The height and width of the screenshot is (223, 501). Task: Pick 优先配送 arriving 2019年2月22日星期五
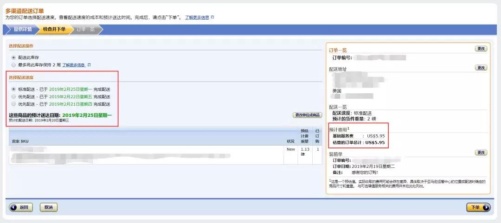point(13,96)
